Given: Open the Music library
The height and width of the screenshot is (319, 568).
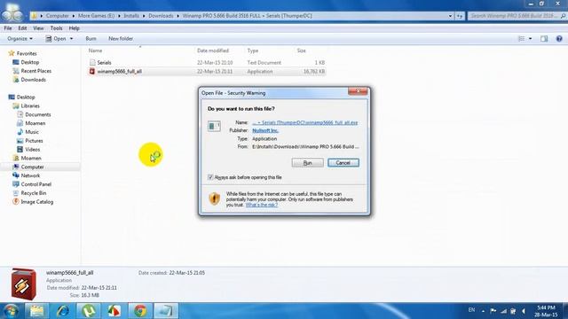Looking at the screenshot, I should tap(32, 132).
